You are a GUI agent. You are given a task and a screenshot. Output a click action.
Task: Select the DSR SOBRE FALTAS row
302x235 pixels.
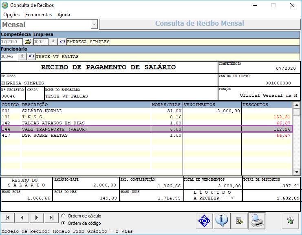pos(146,135)
